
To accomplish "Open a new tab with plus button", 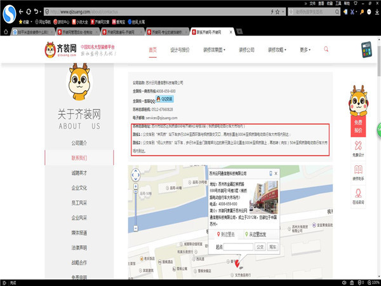I will click(x=239, y=31).
